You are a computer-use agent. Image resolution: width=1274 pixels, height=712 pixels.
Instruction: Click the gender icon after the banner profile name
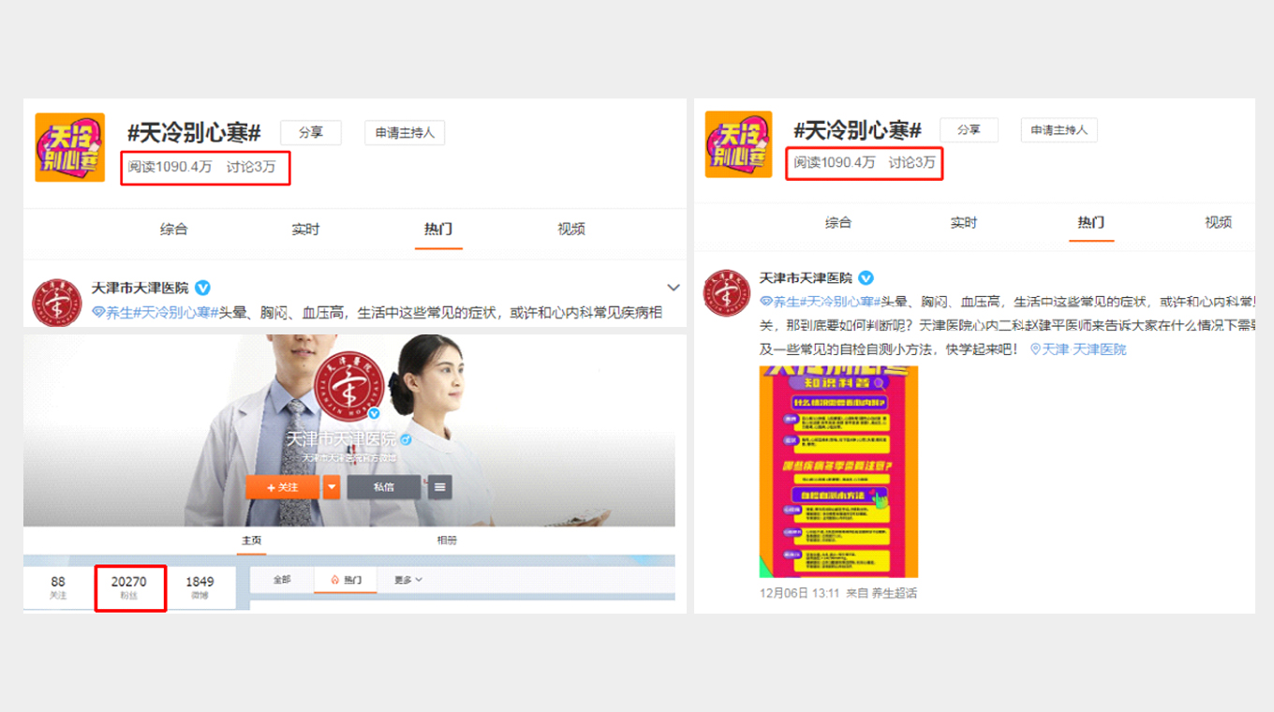(407, 439)
